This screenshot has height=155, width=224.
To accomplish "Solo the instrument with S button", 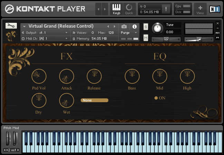I will pos(146,27).
